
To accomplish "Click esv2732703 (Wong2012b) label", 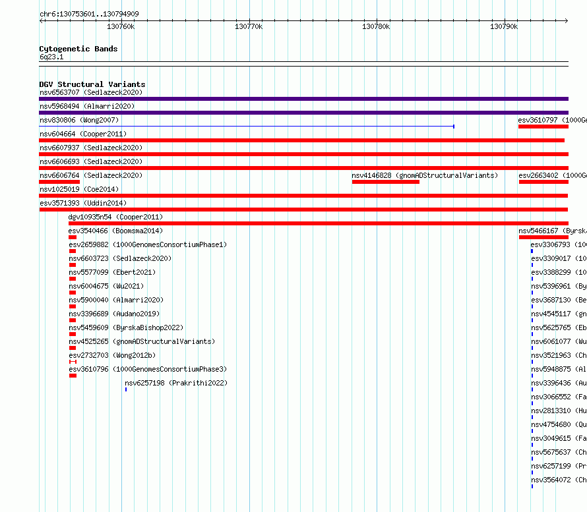I will coord(112,355).
